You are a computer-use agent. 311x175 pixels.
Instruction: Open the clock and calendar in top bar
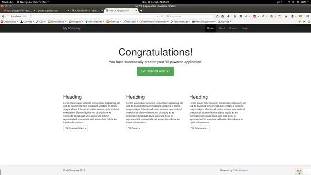(x=155, y=2)
